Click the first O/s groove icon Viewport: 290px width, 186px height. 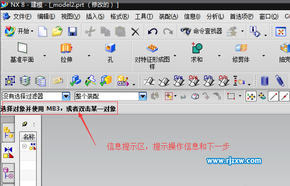point(193,81)
